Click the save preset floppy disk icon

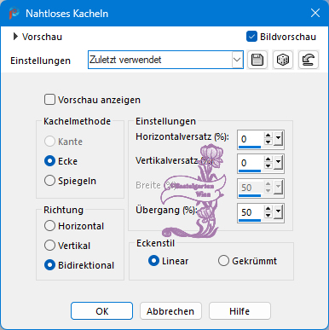pyautogui.click(x=257, y=60)
